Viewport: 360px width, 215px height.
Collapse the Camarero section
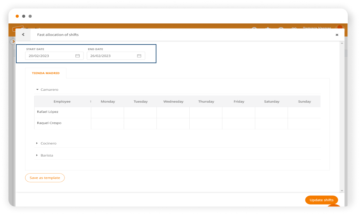pyautogui.click(x=37, y=90)
